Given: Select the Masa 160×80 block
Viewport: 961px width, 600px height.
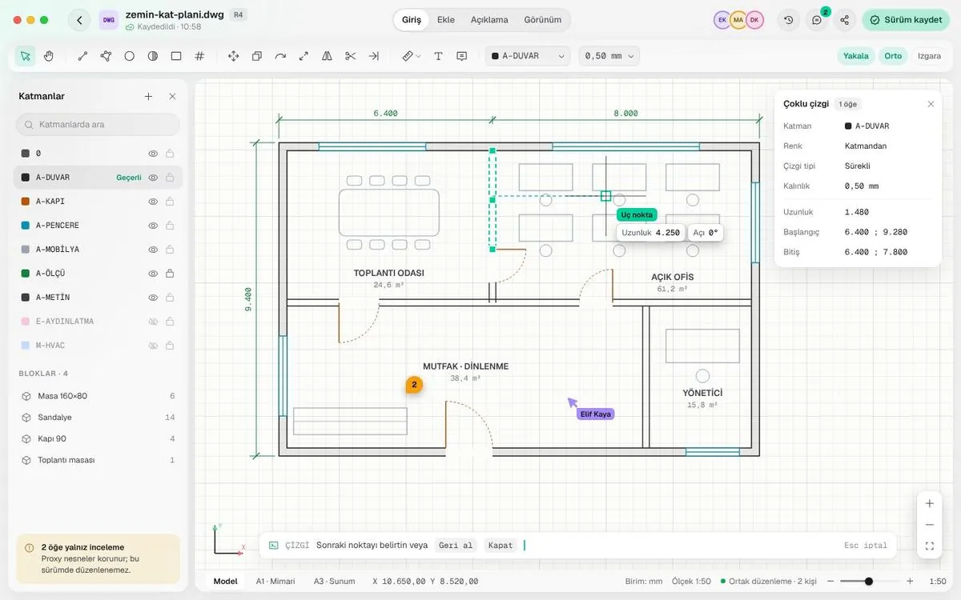Looking at the screenshot, I should (98, 396).
